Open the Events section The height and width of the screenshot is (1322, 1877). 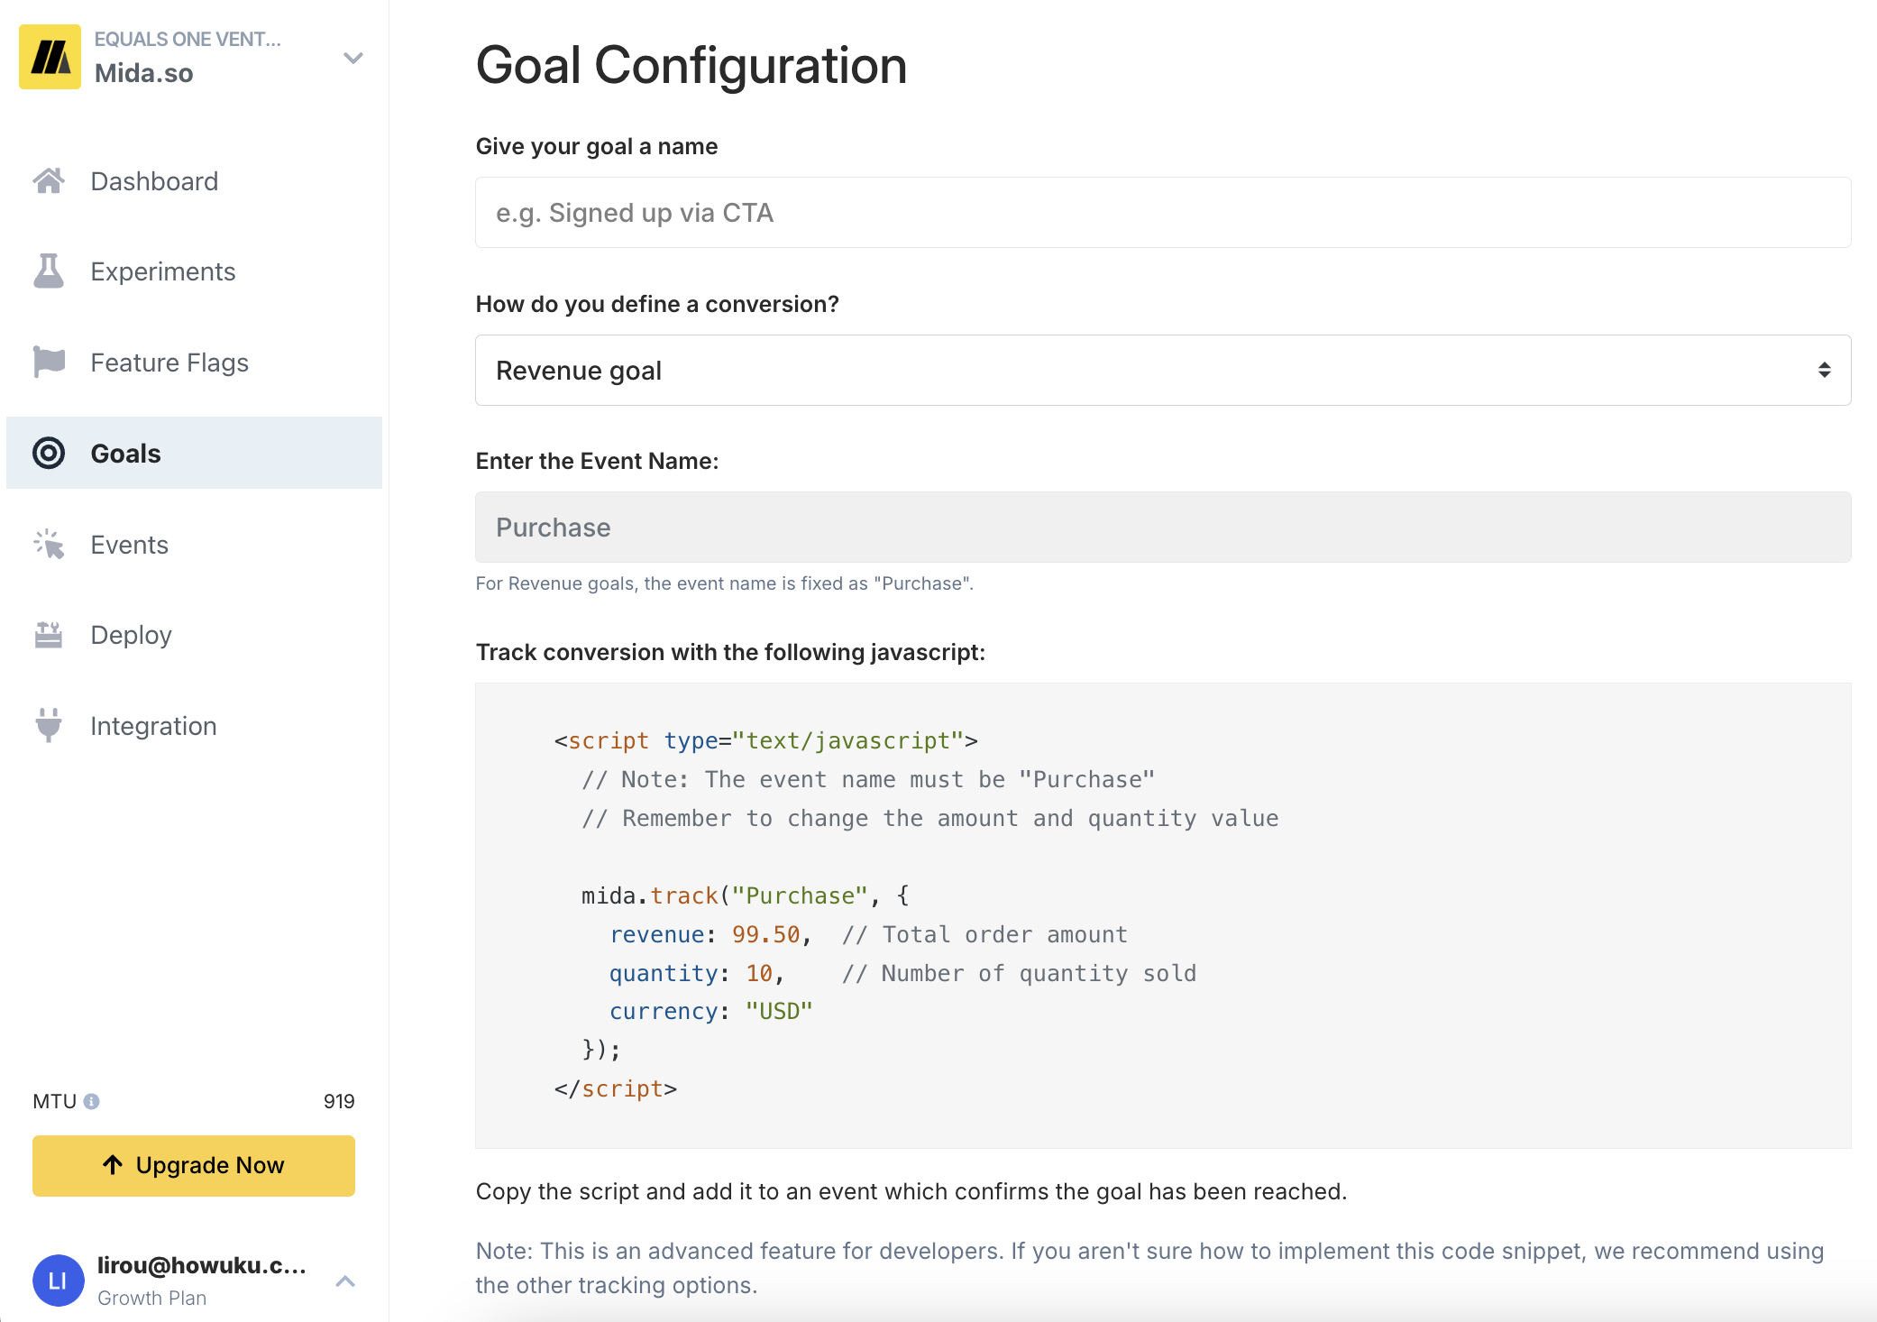click(x=129, y=545)
